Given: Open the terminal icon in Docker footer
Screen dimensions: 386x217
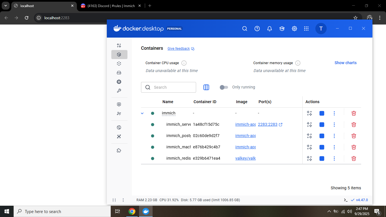Looking at the screenshot, I should click(346, 200).
